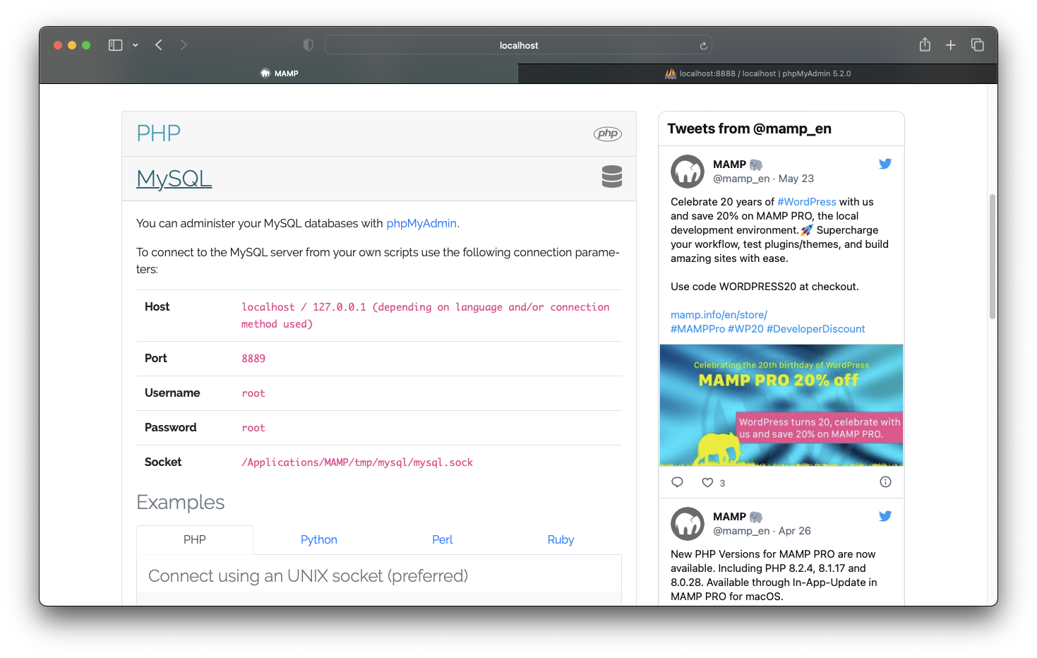Like the tweet with heart icon
This screenshot has width=1037, height=658.
point(707,482)
